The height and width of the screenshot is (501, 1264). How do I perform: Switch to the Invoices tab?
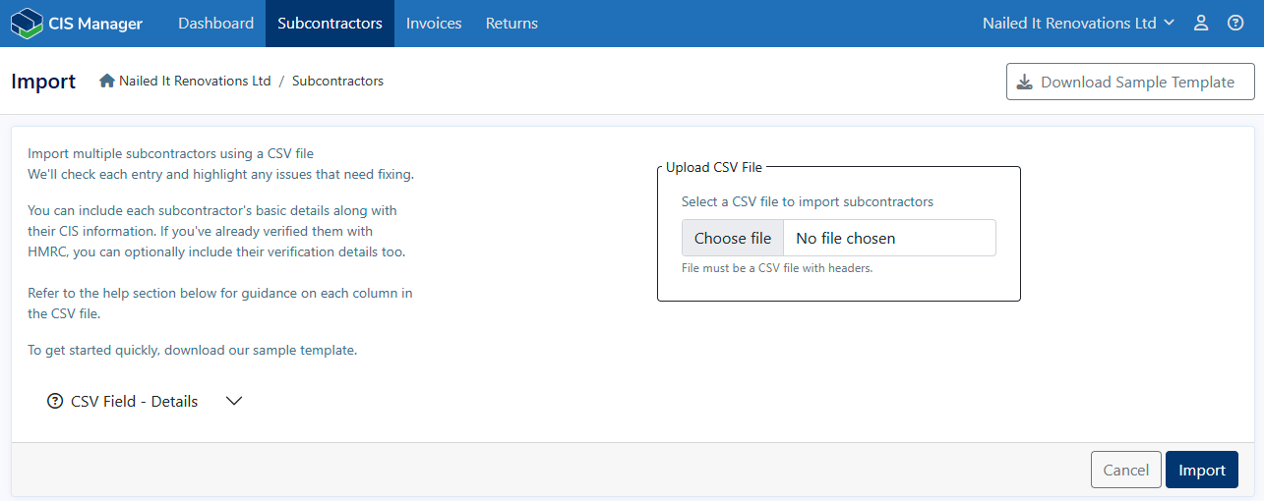click(434, 24)
